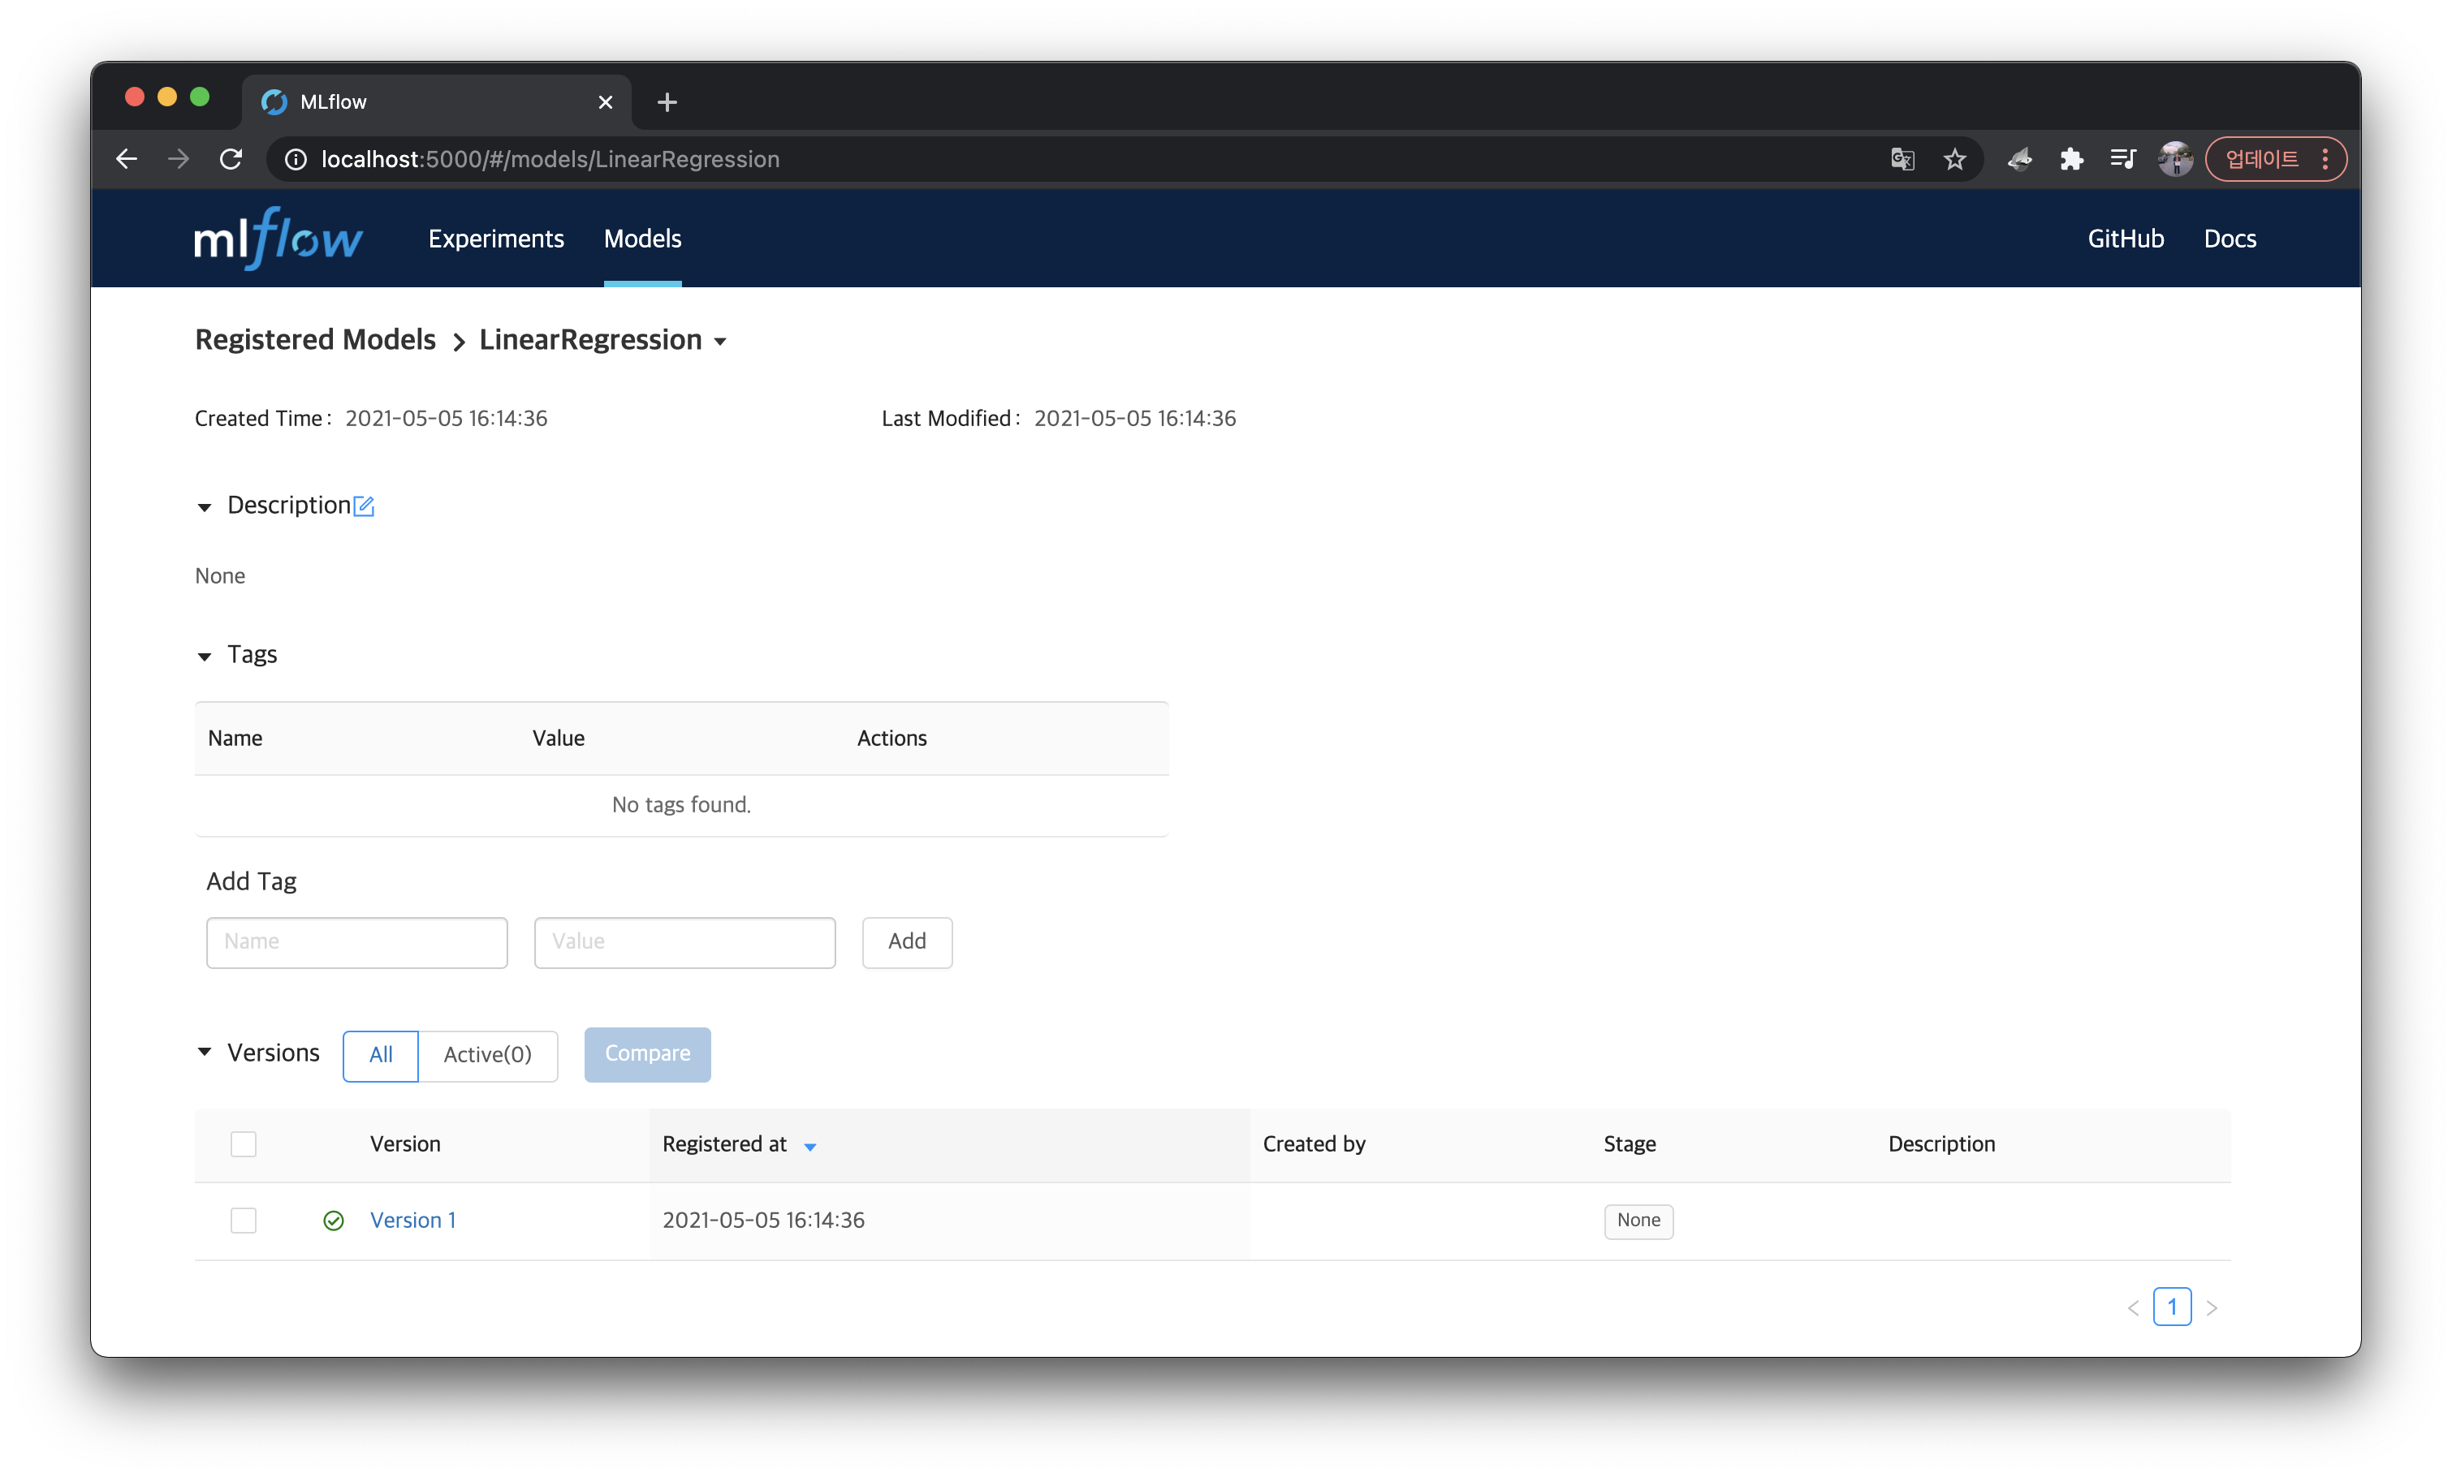
Task: Collapse the Versions section
Action: [205, 1053]
